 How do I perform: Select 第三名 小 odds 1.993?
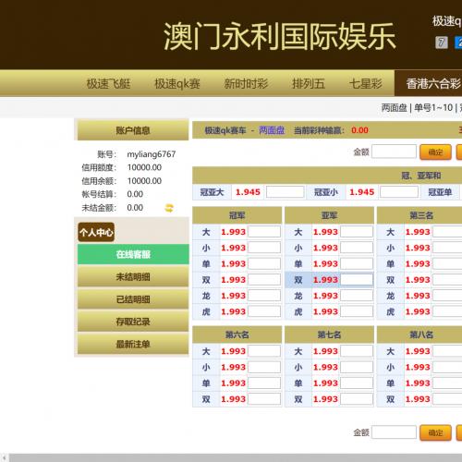(x=418, y=248)
